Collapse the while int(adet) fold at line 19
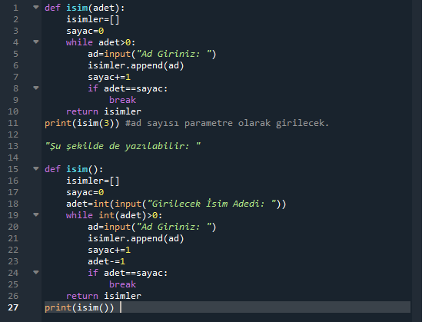The image size is (422, 322). (x=36, y=214)
